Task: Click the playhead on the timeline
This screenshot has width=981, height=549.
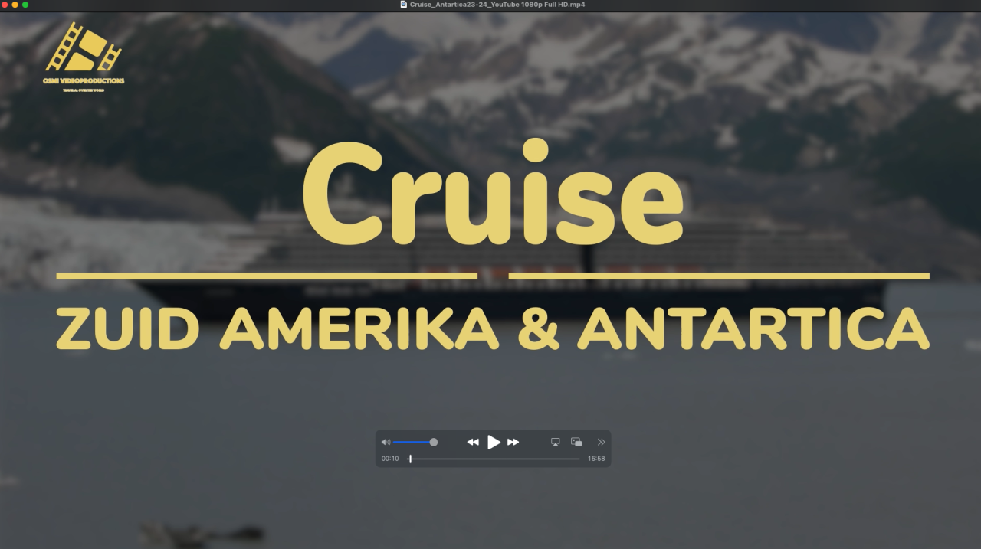Action: click(410, 459)
